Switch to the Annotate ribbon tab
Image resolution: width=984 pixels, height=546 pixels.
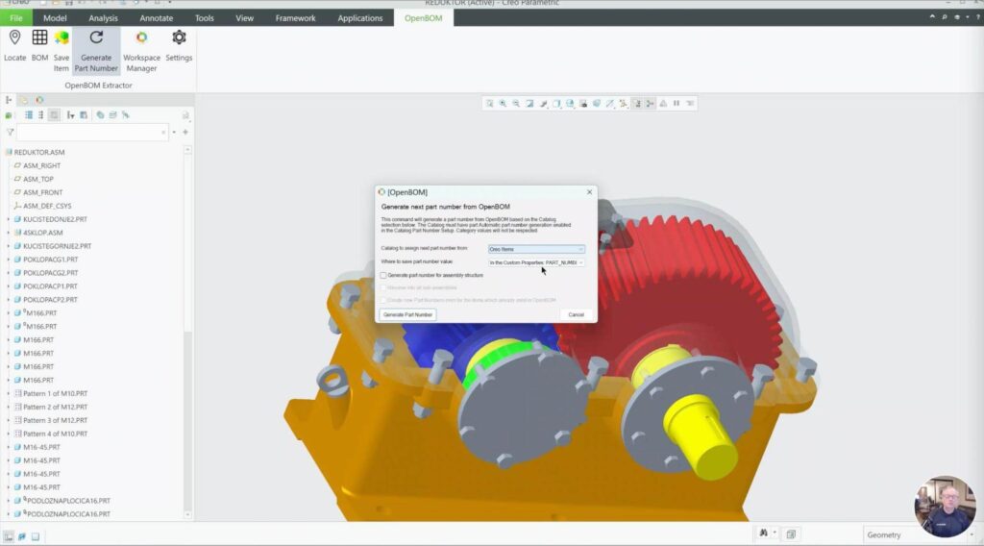tap(157, 18)
